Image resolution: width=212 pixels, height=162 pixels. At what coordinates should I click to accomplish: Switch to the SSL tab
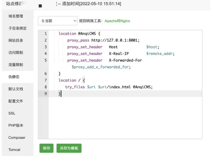[12, 113]
